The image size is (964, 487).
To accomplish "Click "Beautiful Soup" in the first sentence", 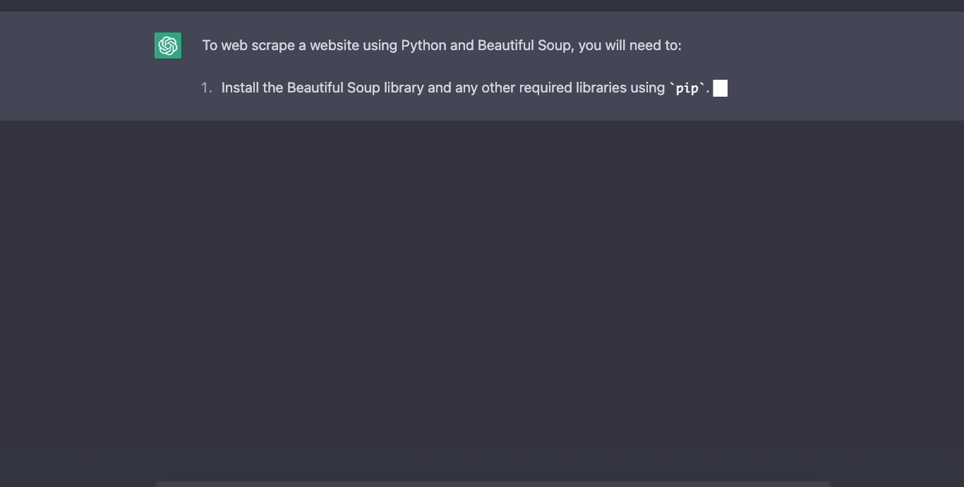I will [x=525, y=46].
